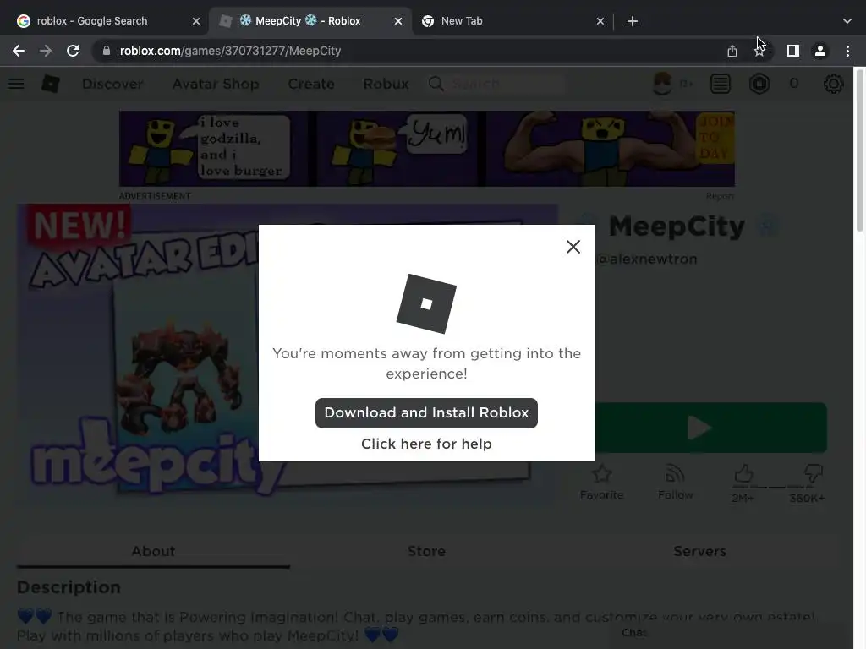Open the user avatar profile

point(662,84)
